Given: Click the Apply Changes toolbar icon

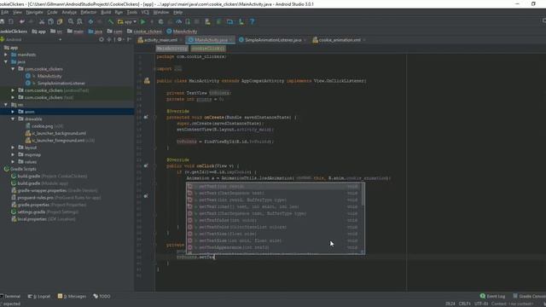Looking at the screenshot, I should (x=152, y=21).
